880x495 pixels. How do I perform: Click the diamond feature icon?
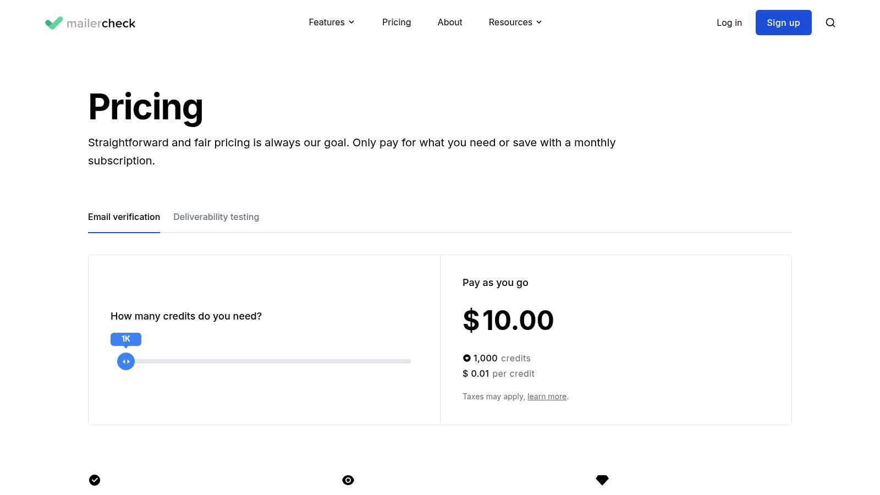[x=602, y=480]
